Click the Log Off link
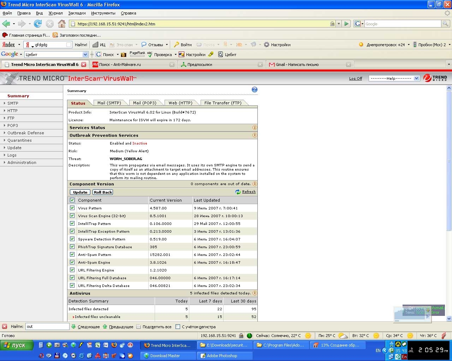The image size is (452, 361). (356, 79)
